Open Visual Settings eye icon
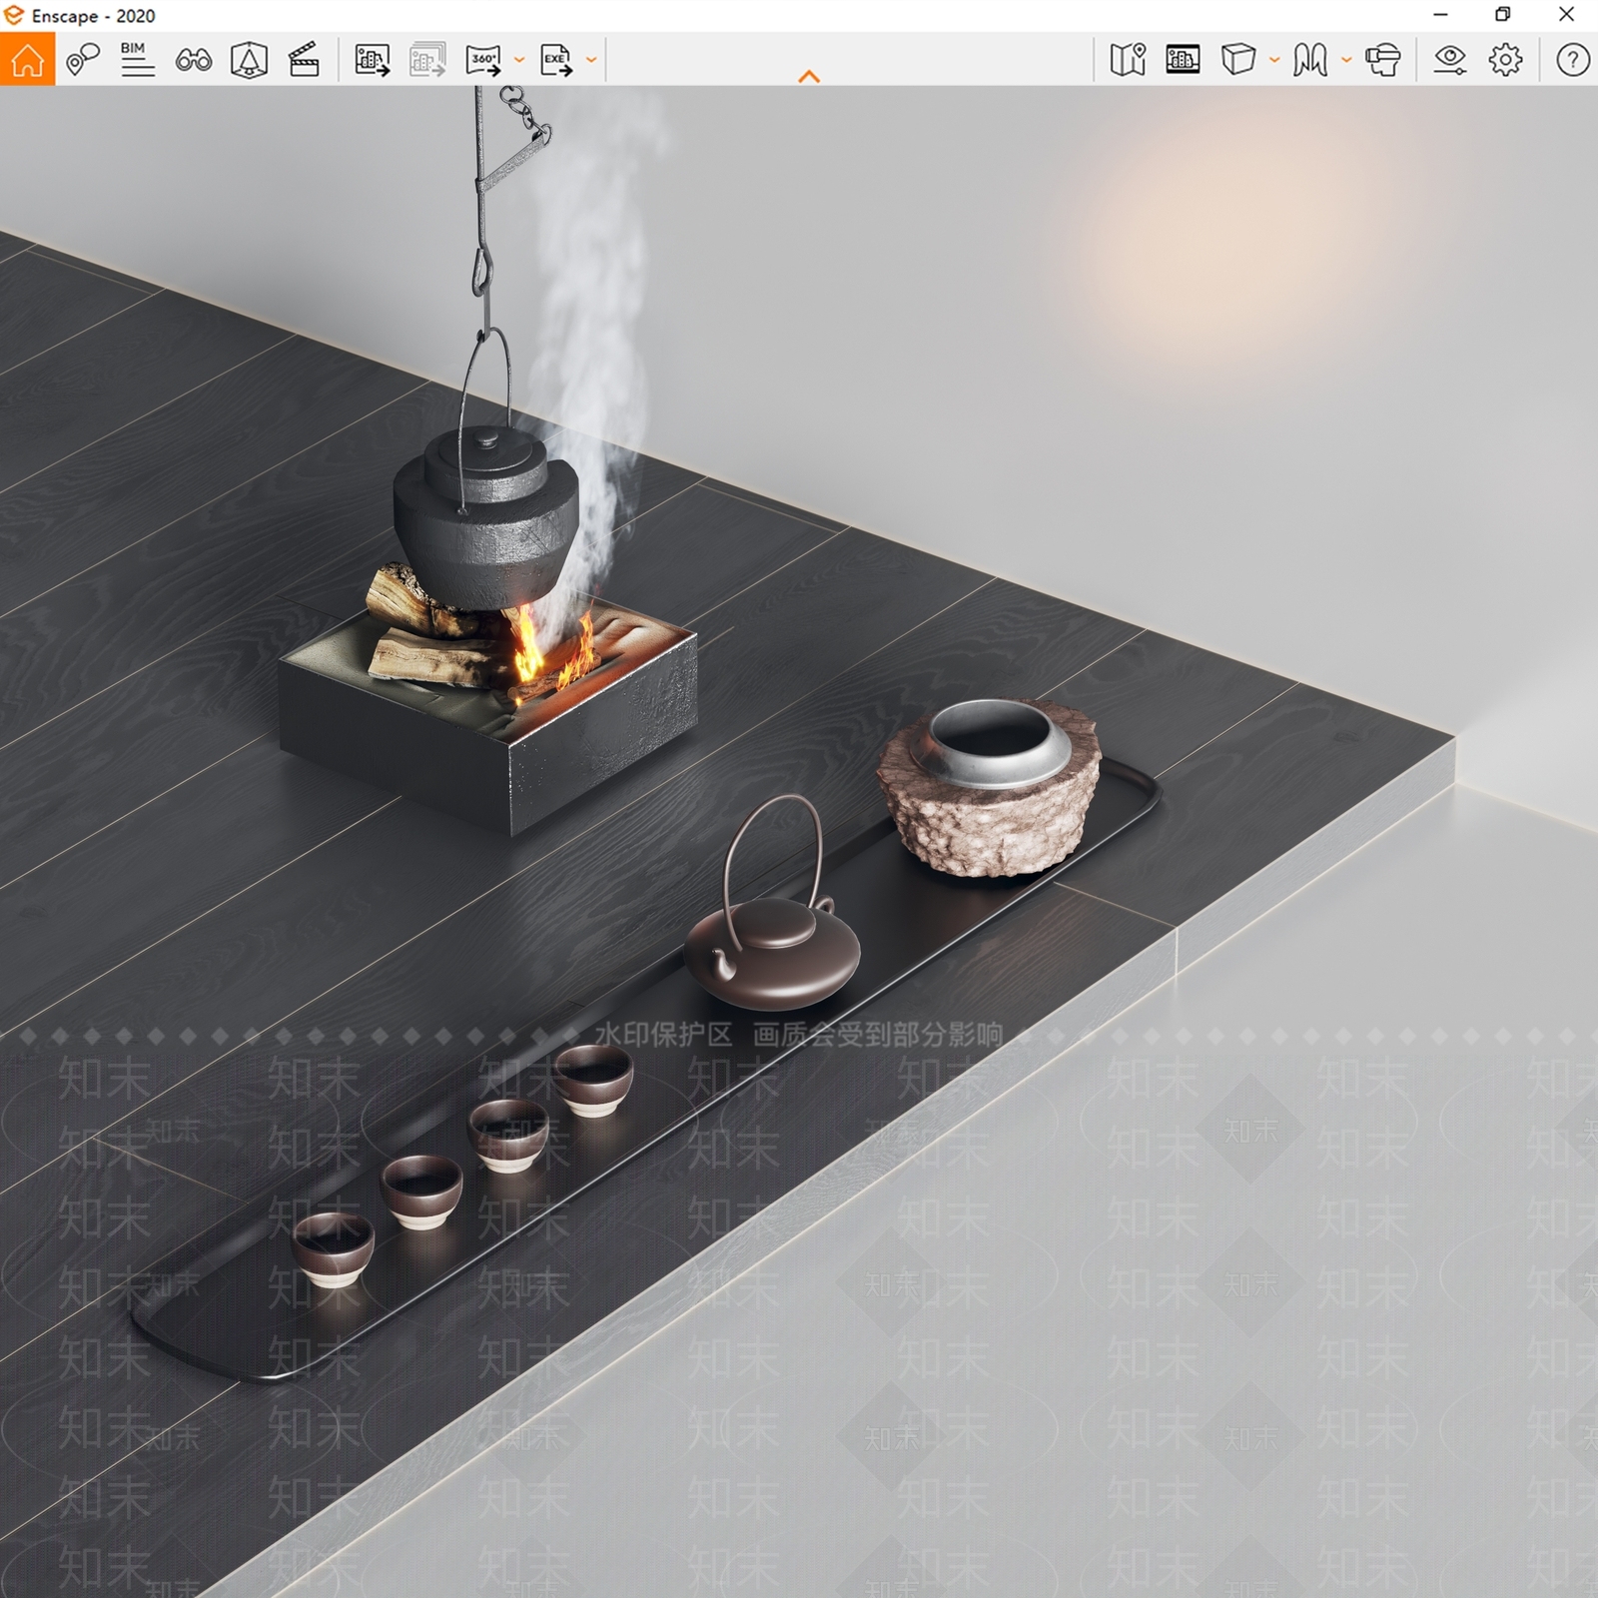 1449,60
